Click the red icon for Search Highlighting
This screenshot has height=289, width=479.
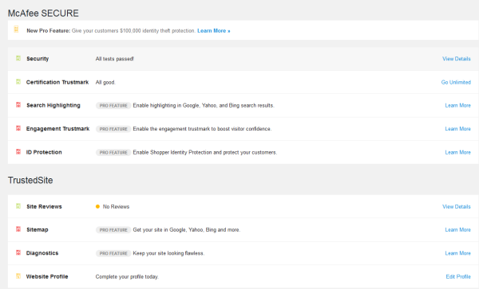pyautogui.click(x=18, y=104)
